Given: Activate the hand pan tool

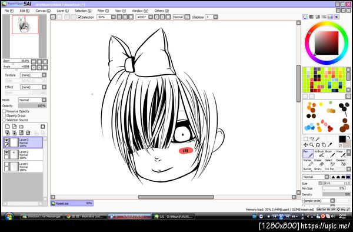Looking at the screenshot, I should (324, 145).
